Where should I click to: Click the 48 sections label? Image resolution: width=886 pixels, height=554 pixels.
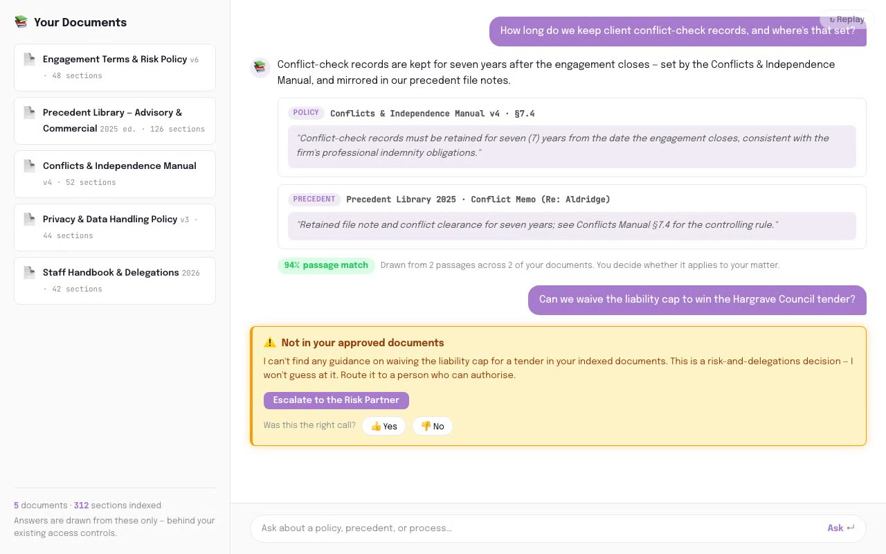tap(77, 76)
